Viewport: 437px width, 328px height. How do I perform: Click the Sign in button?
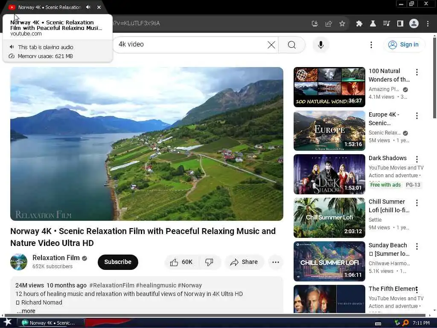click(404, 44)
